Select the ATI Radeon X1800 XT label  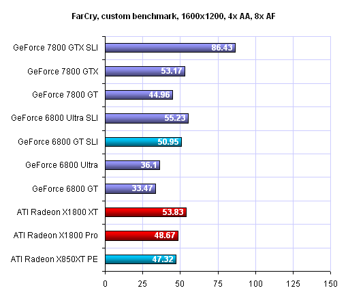click(x=57, y=212)
